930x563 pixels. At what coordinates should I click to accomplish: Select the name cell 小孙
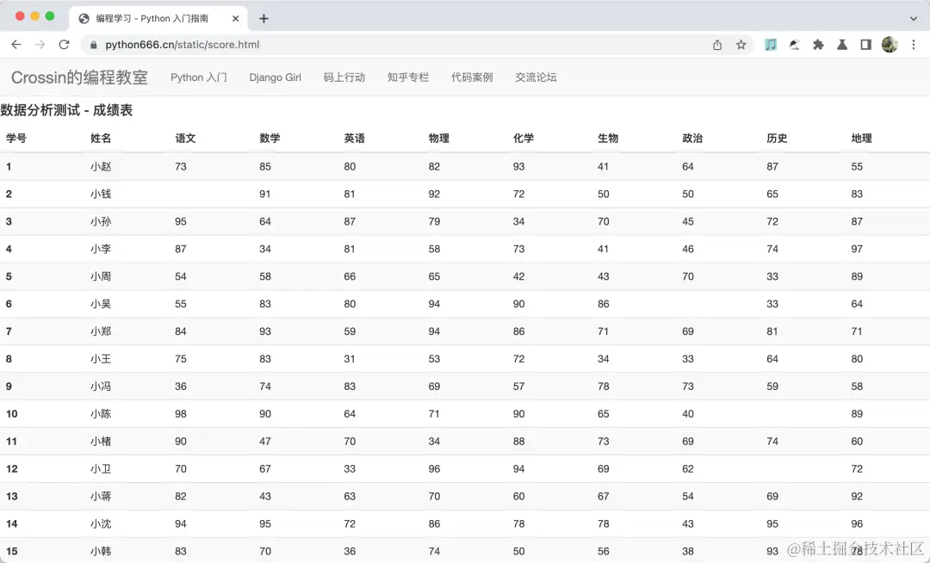coord(101,221)
